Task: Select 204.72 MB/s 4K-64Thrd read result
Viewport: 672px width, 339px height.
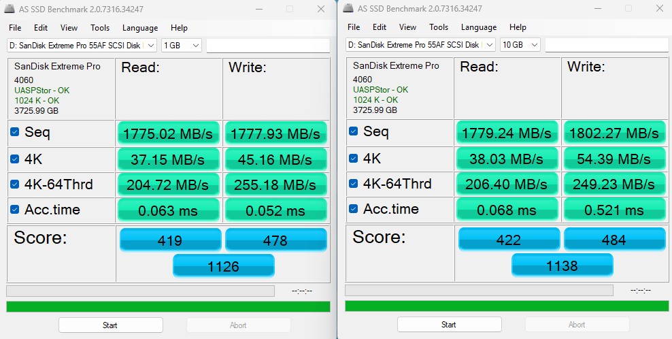Action: (169, 184)
